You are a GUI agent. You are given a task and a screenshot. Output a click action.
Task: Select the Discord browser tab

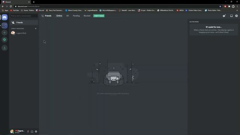click(x=16, y=2)
